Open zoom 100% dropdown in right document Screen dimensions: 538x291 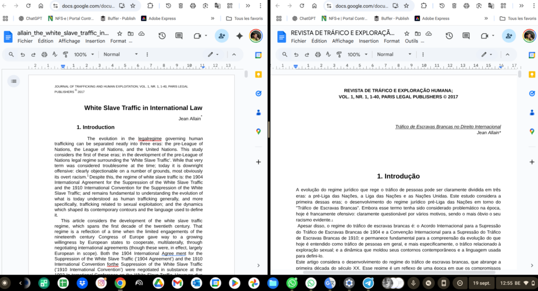click(357, 54)
